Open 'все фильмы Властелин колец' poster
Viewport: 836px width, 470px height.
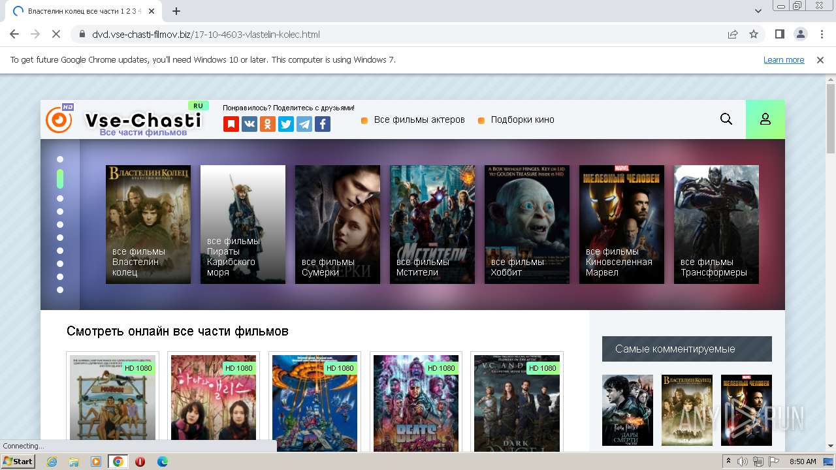(148, 225)
